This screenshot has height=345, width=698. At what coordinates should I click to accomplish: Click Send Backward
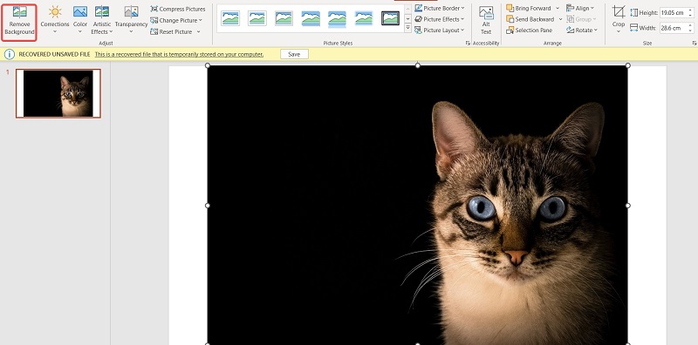coord(530,19)
